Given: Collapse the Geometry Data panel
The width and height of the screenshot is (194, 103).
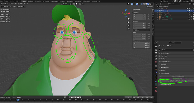Looking at the screenshot, I should click(x=176, y=73).
